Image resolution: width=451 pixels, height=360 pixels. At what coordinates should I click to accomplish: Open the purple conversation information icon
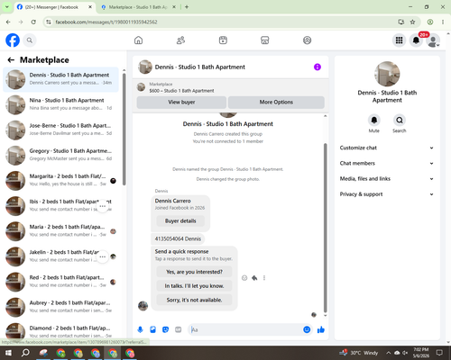(x=318, y=67)
